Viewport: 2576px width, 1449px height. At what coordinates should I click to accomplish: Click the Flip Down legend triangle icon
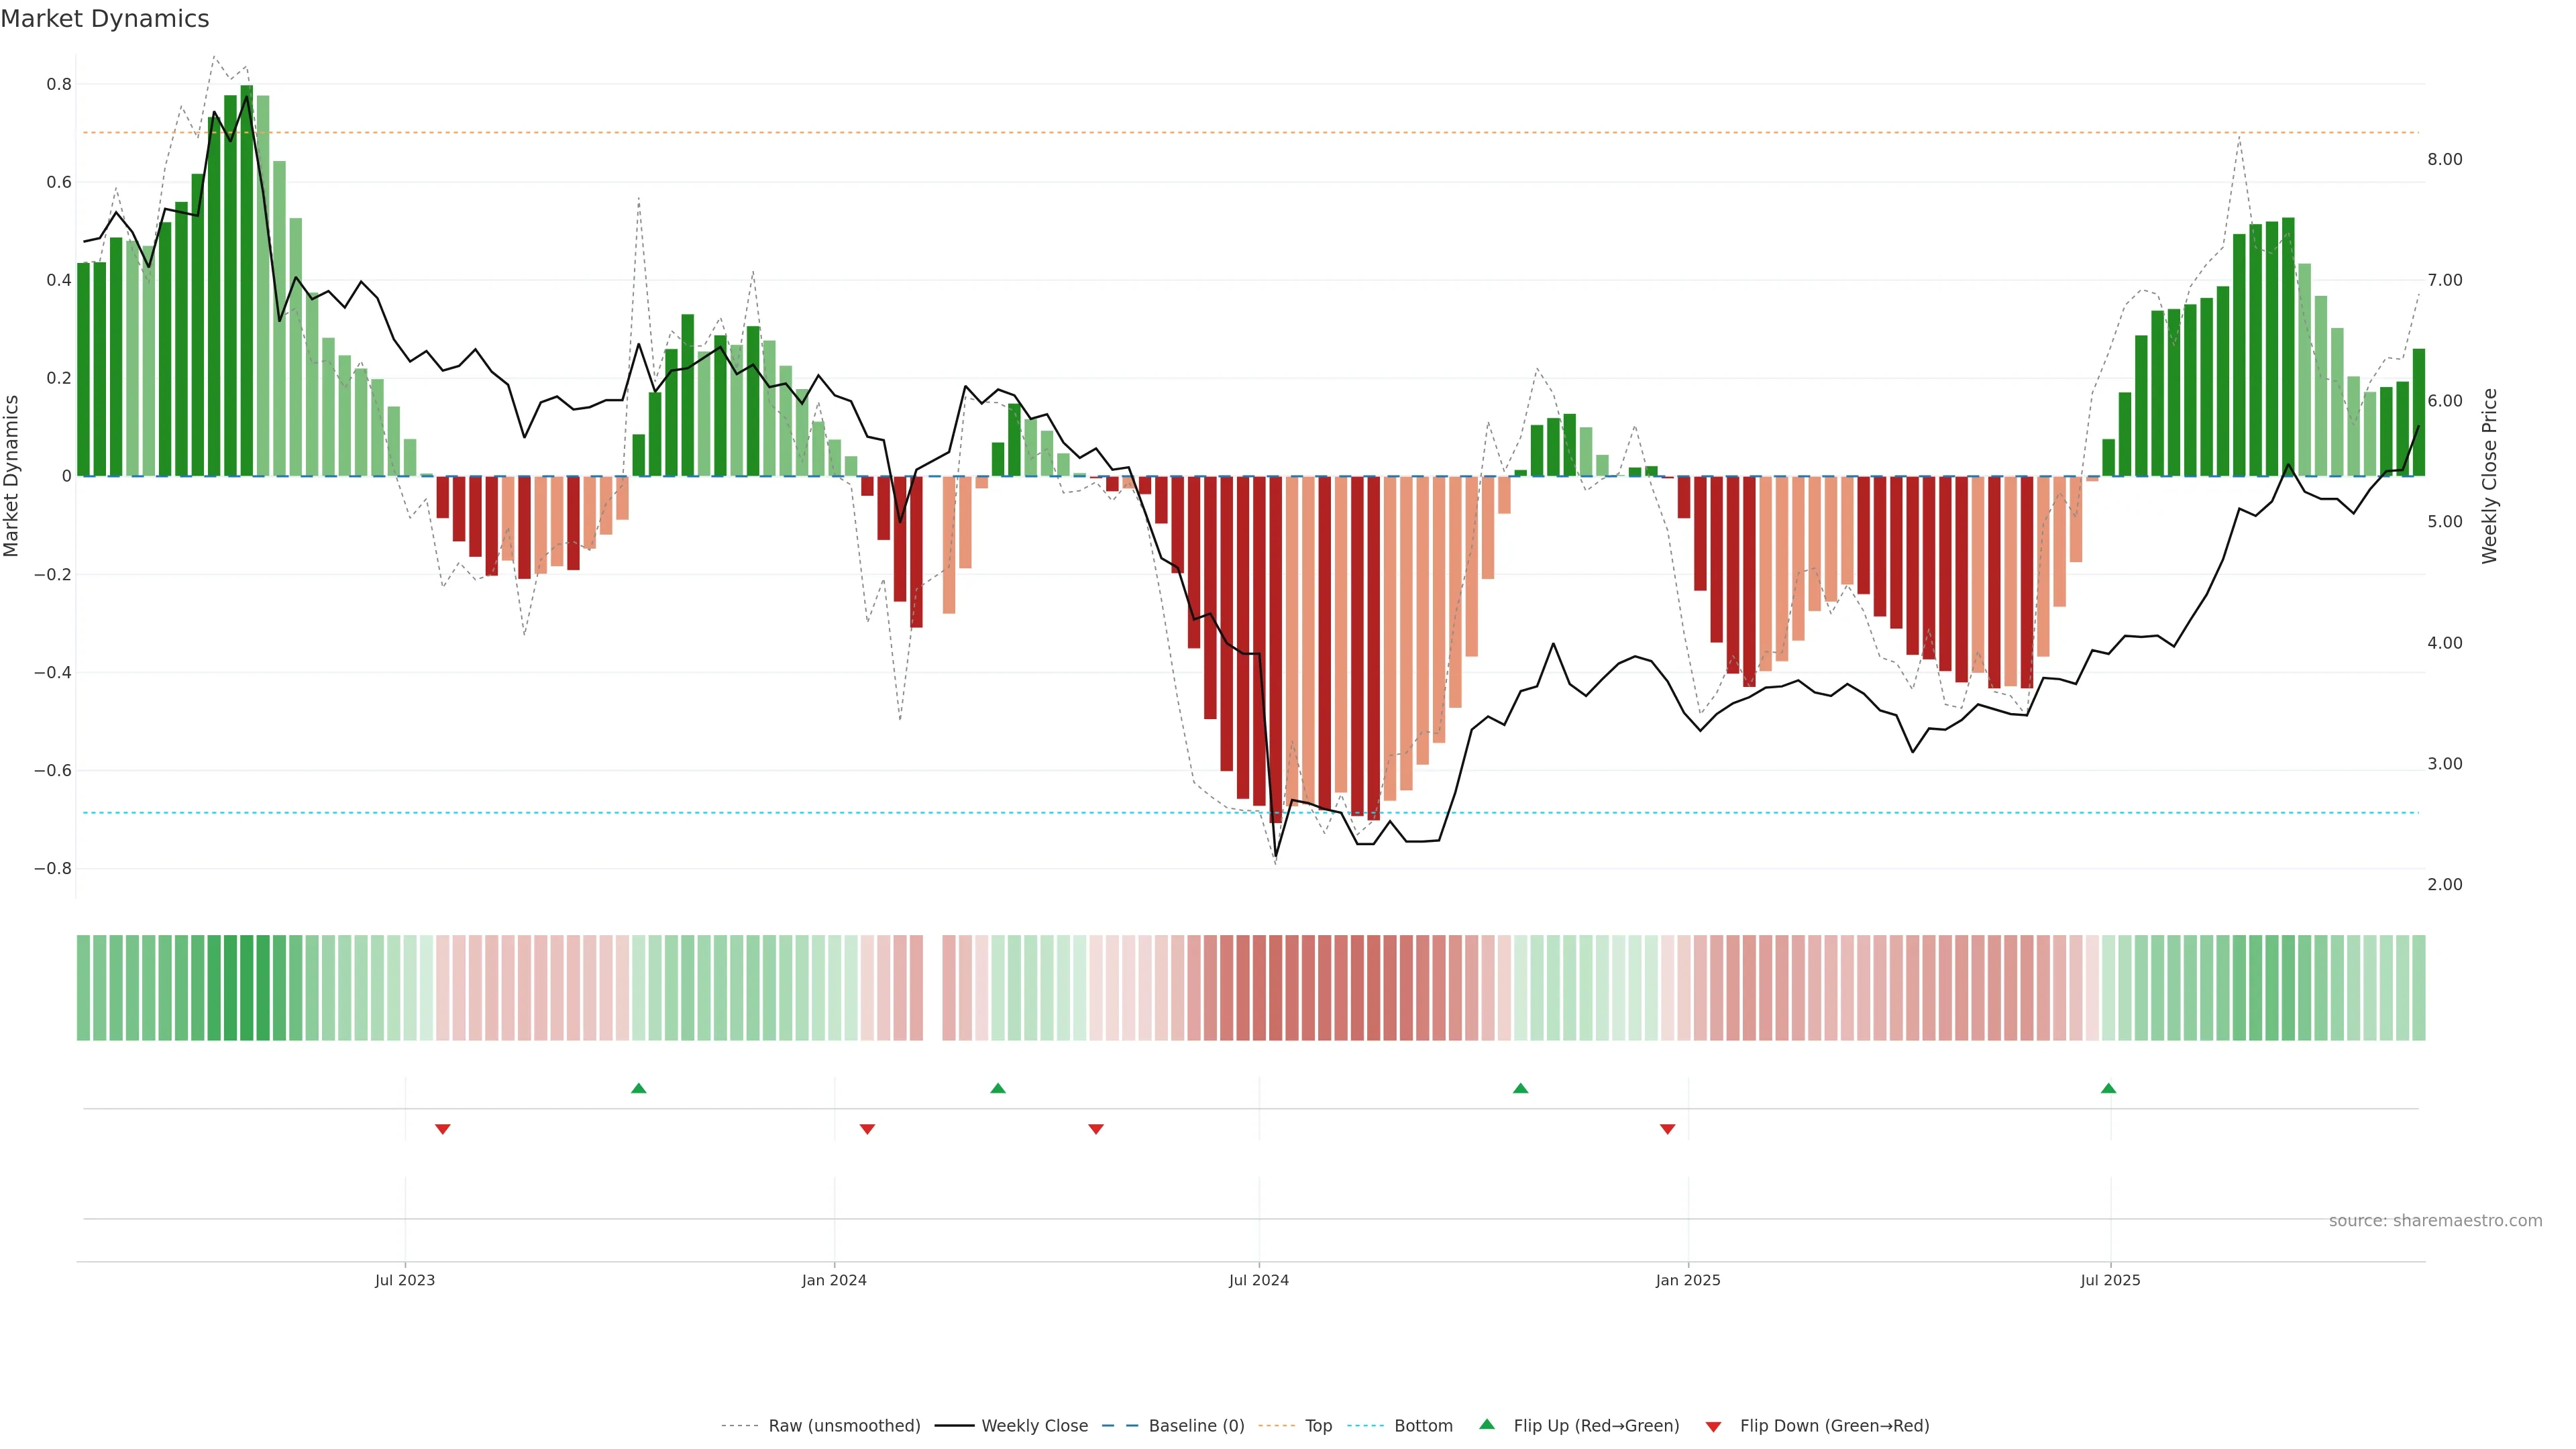click(1713, 1426)
